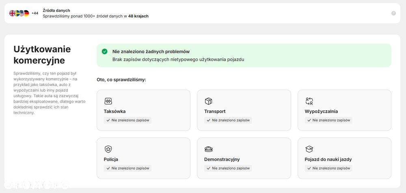Image resolution: width=406 pixels, height=193 pixels.
Task: Click the 'Użytkowanie komercyjne' section heading
Action: pos(42,55)
